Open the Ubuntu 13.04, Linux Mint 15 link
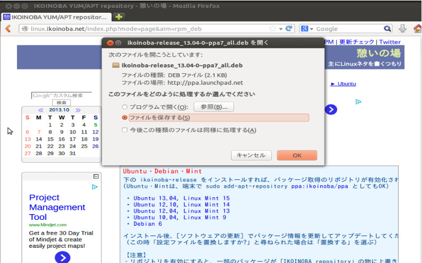Image resolution: width=422 pixels, height=263 pixels. [x=181, y=198]
